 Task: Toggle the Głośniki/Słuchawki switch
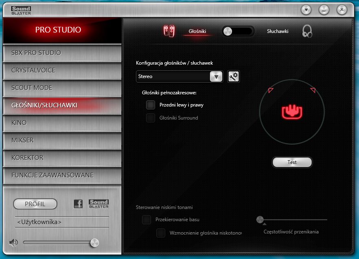tap(238, 31)
